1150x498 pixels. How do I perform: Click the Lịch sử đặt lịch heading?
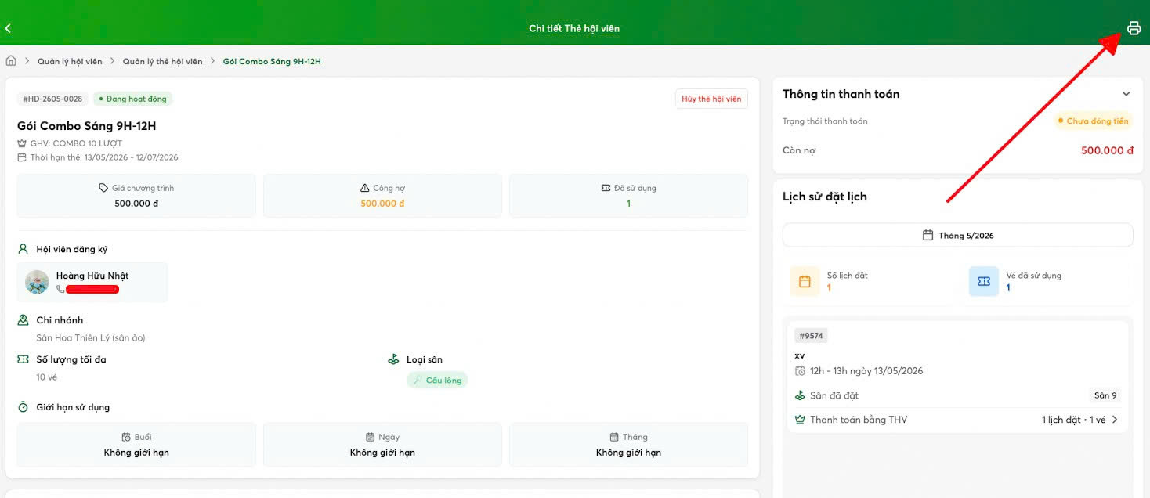(x=824, y=197)
